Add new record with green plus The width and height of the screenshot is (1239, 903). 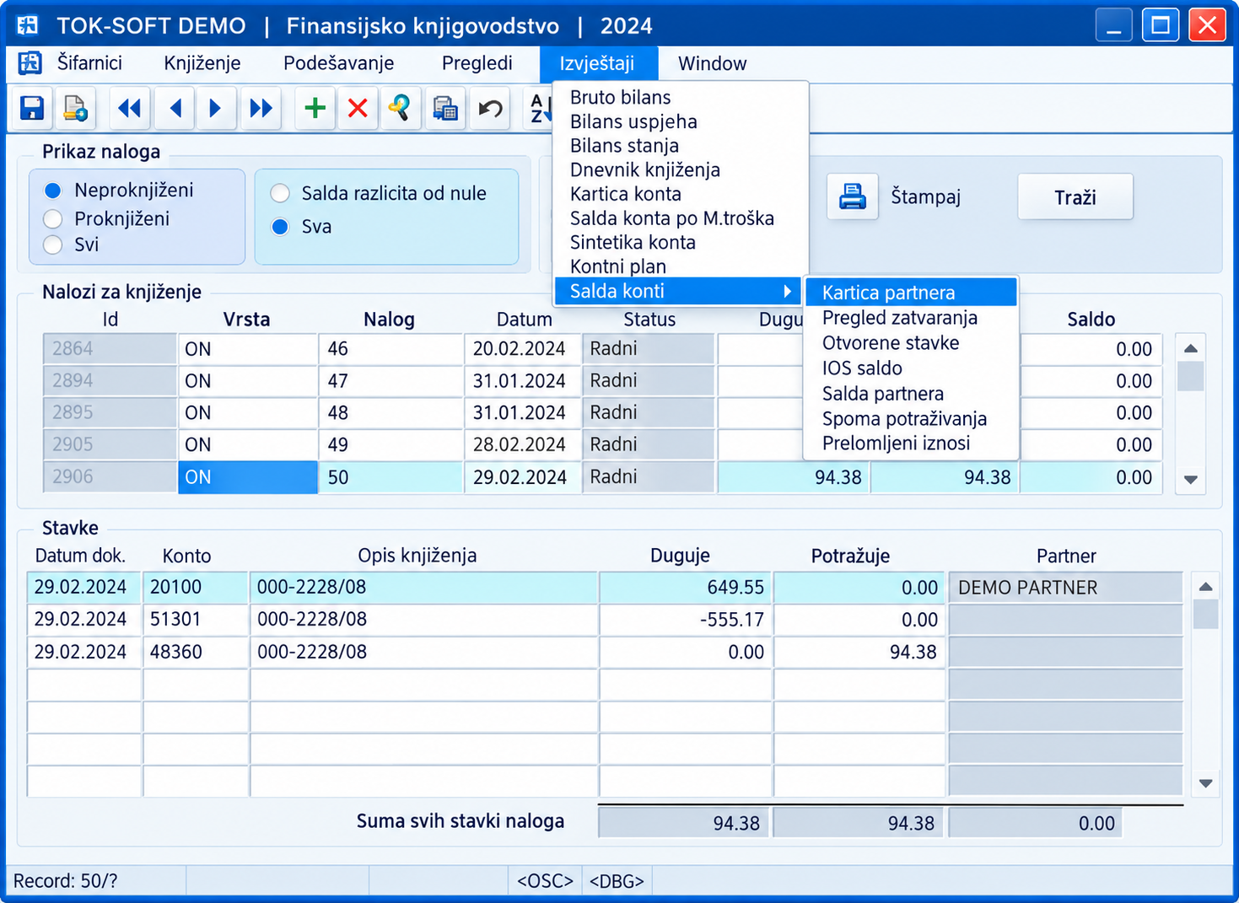315,108
